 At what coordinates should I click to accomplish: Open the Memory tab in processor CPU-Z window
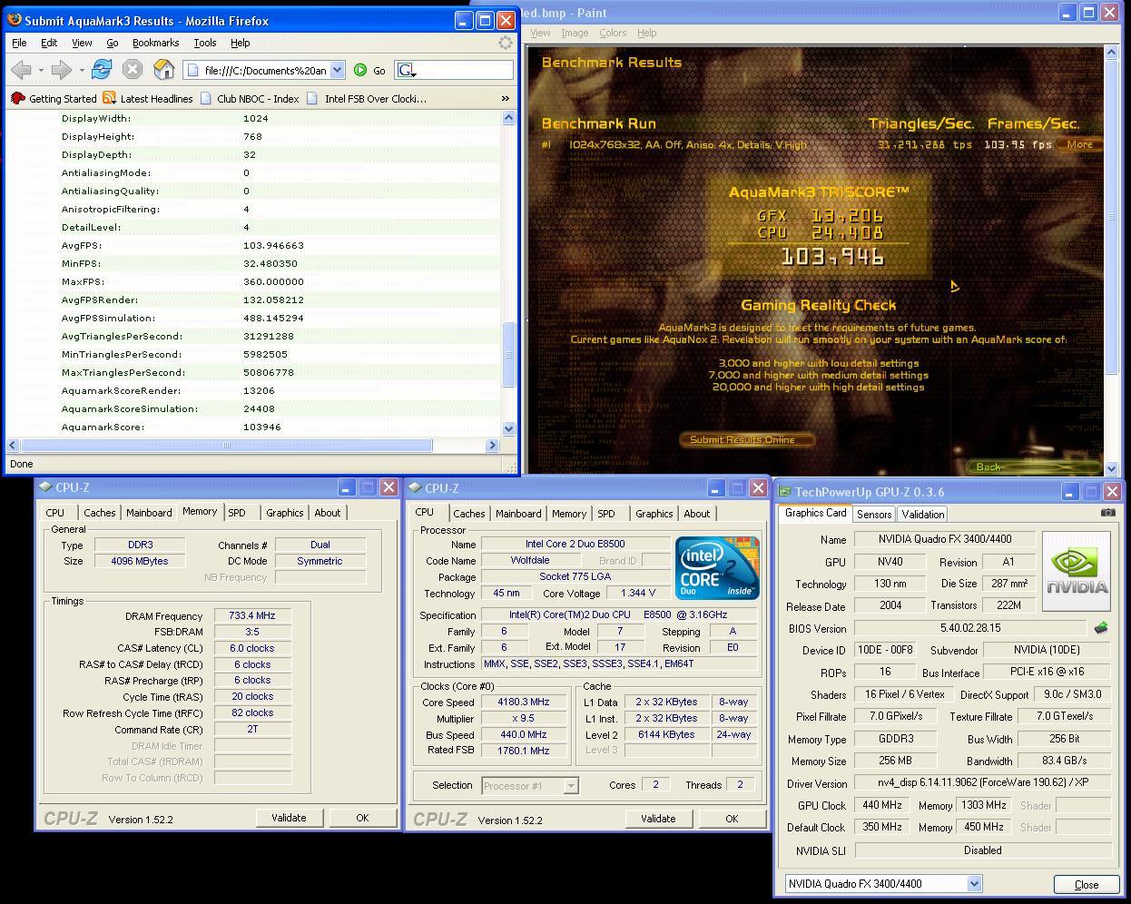(x=569, y=514)
